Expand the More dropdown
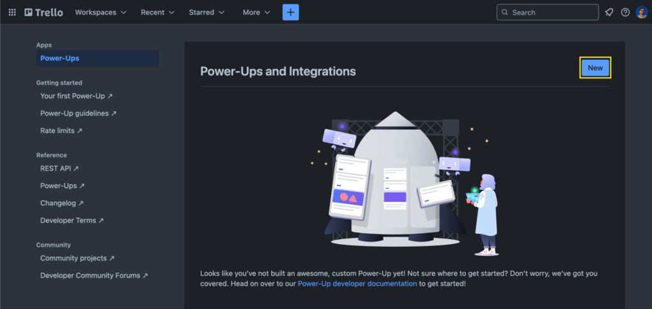This screenshot has height=309, width=652. pyautogui.click(x=256, y=13)
